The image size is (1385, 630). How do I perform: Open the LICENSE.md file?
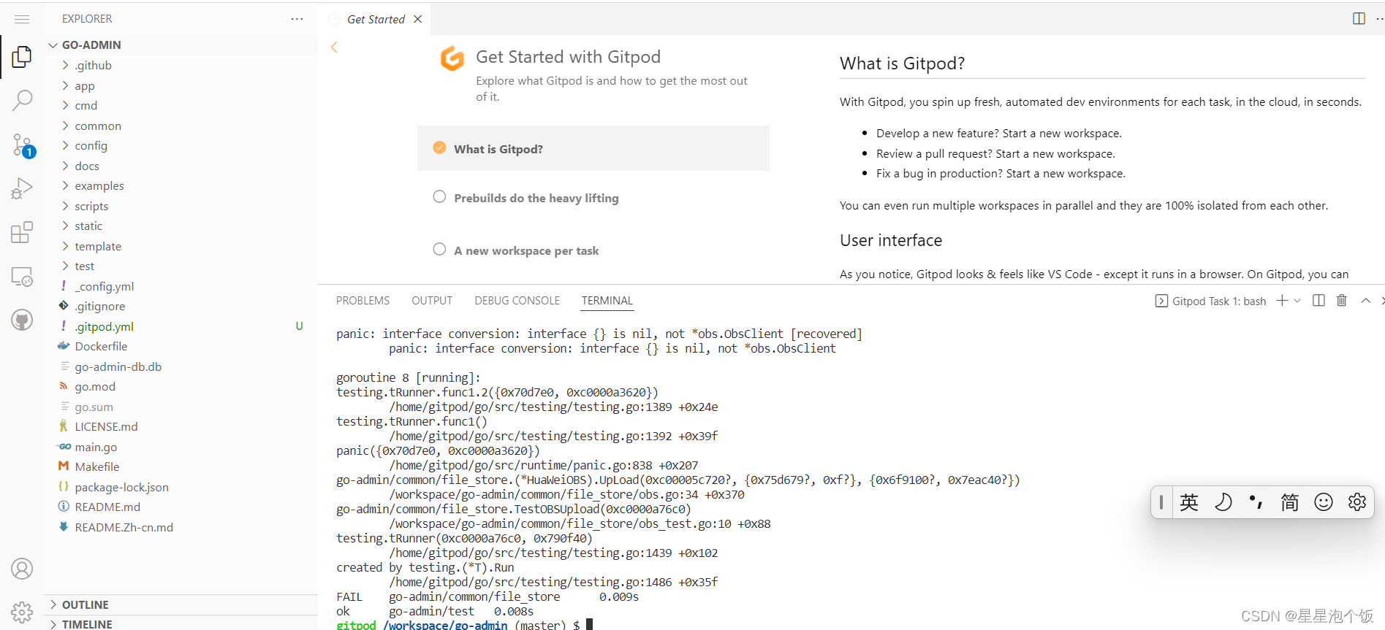[181, 426]
